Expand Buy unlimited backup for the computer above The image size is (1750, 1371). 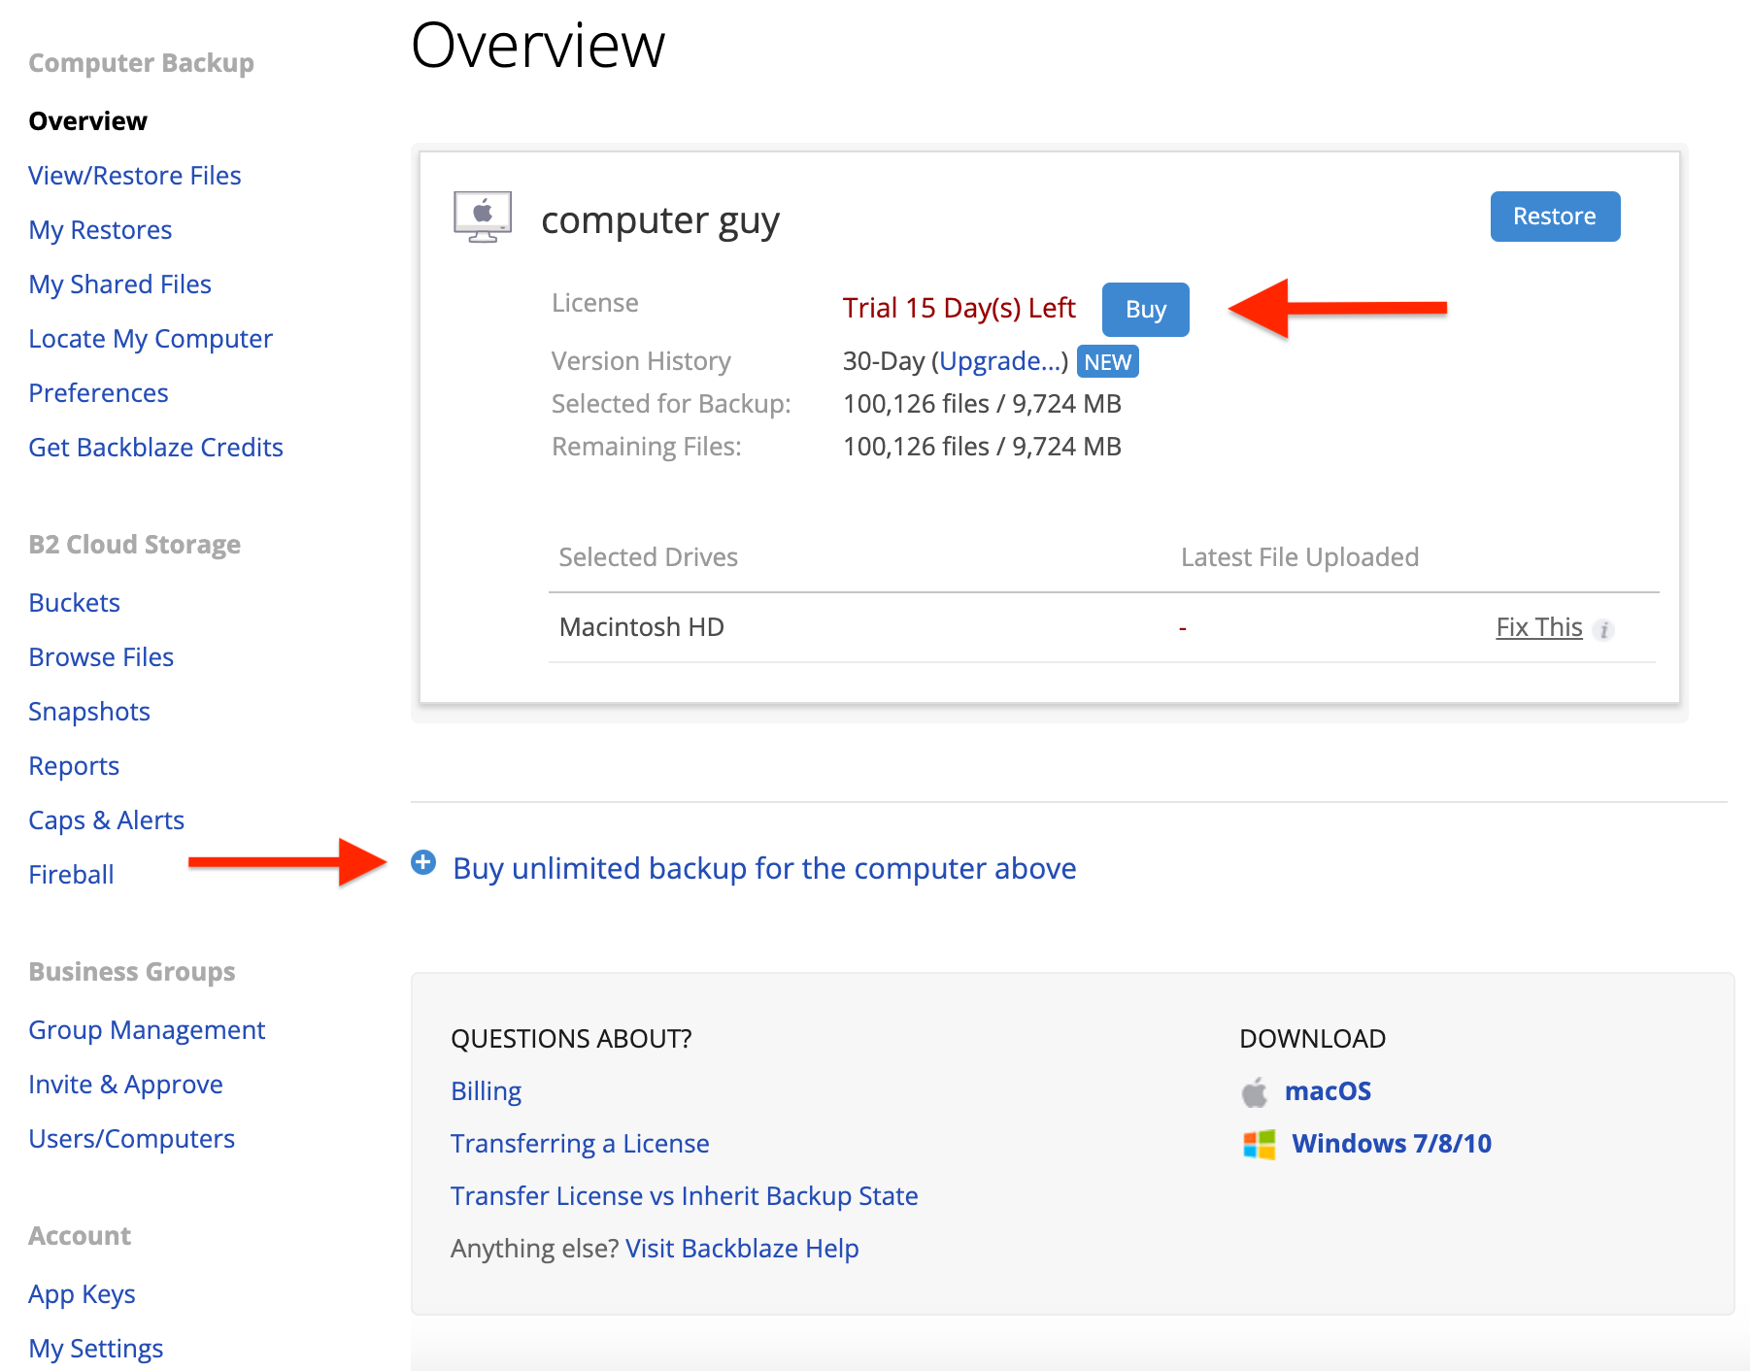coord(764,868)
